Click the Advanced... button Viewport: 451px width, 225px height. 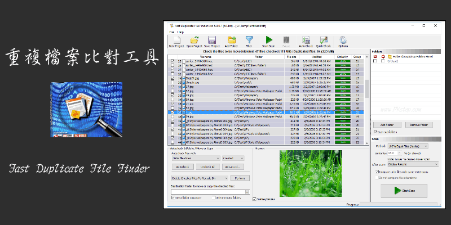[x=233, y=166]
